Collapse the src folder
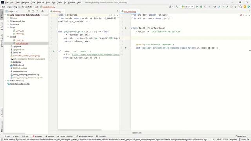Viewport: 251px width, 141px height. click(8, 27)
